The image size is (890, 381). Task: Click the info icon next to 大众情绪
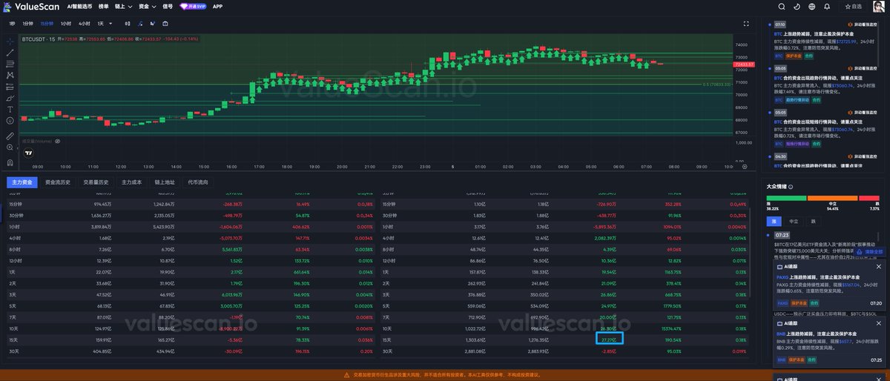tap(791, 187)
